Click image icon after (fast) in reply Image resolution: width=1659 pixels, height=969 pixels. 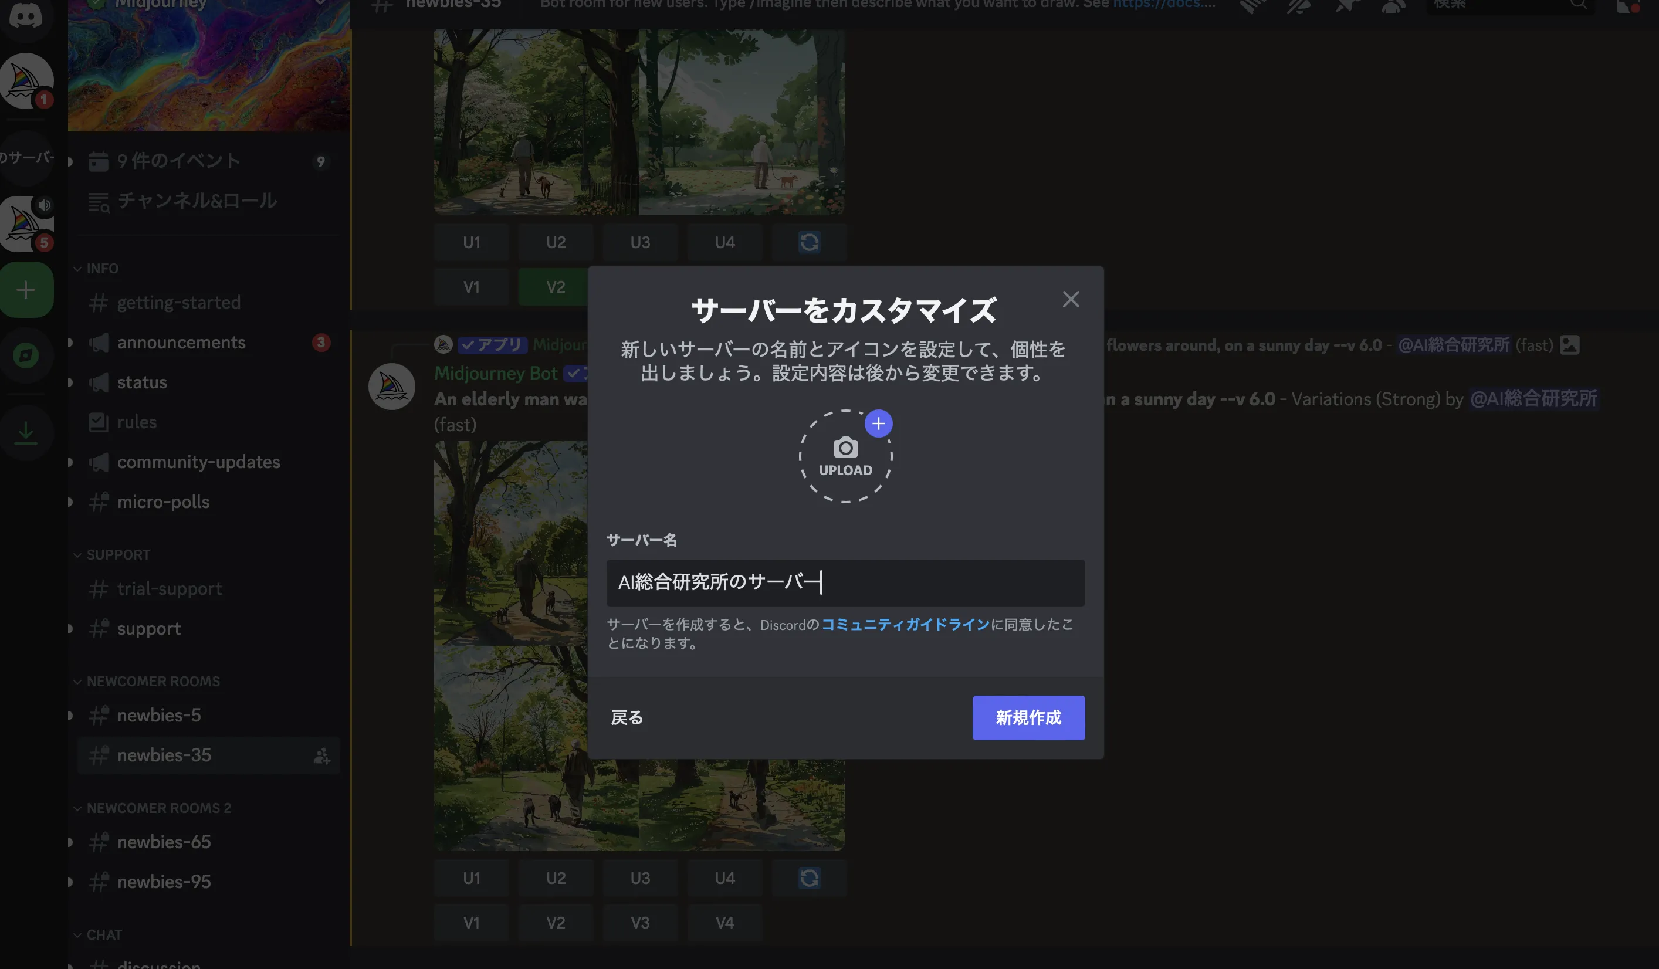(1569, 345)
